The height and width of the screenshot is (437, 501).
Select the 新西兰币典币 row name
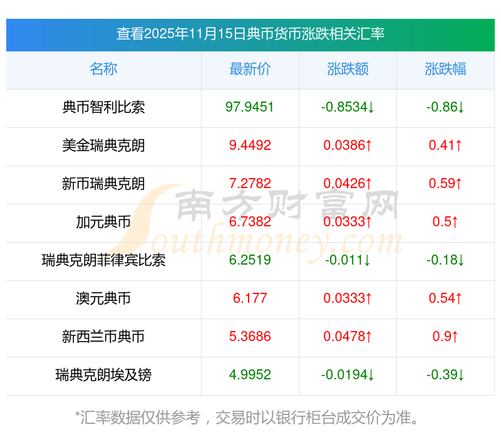(x=103, y=337)
